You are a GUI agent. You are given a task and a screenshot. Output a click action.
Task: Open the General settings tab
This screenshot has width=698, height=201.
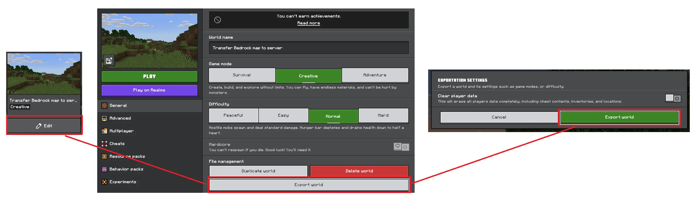click(x=150, y=106)
